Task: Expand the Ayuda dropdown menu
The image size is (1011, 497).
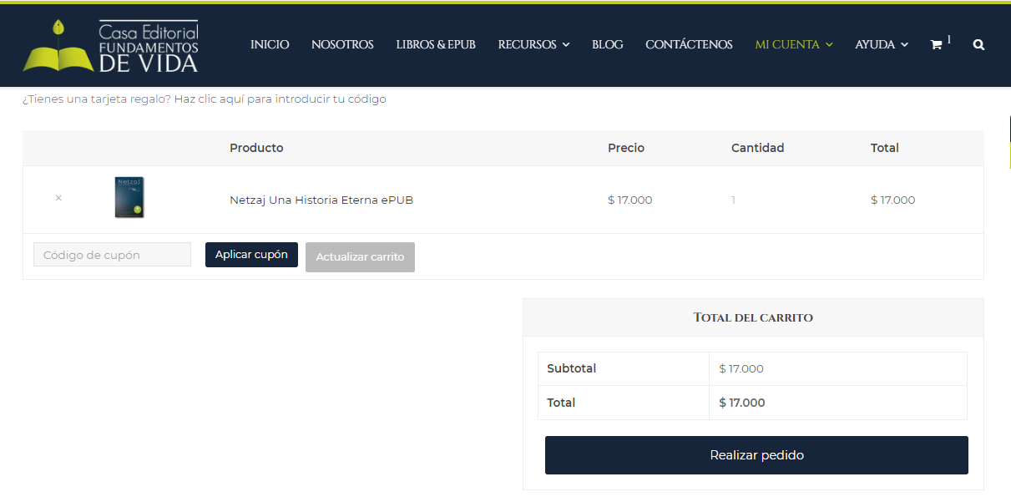Action: pyautogui.click(x=881, y=45)
